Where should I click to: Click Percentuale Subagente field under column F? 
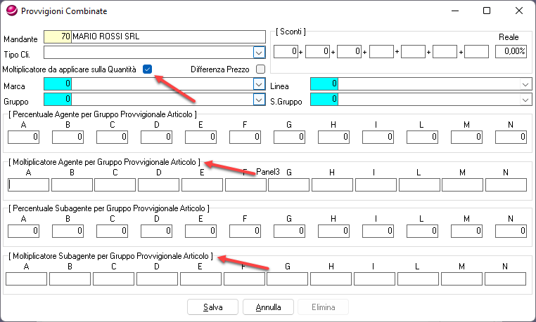[245, 231]
